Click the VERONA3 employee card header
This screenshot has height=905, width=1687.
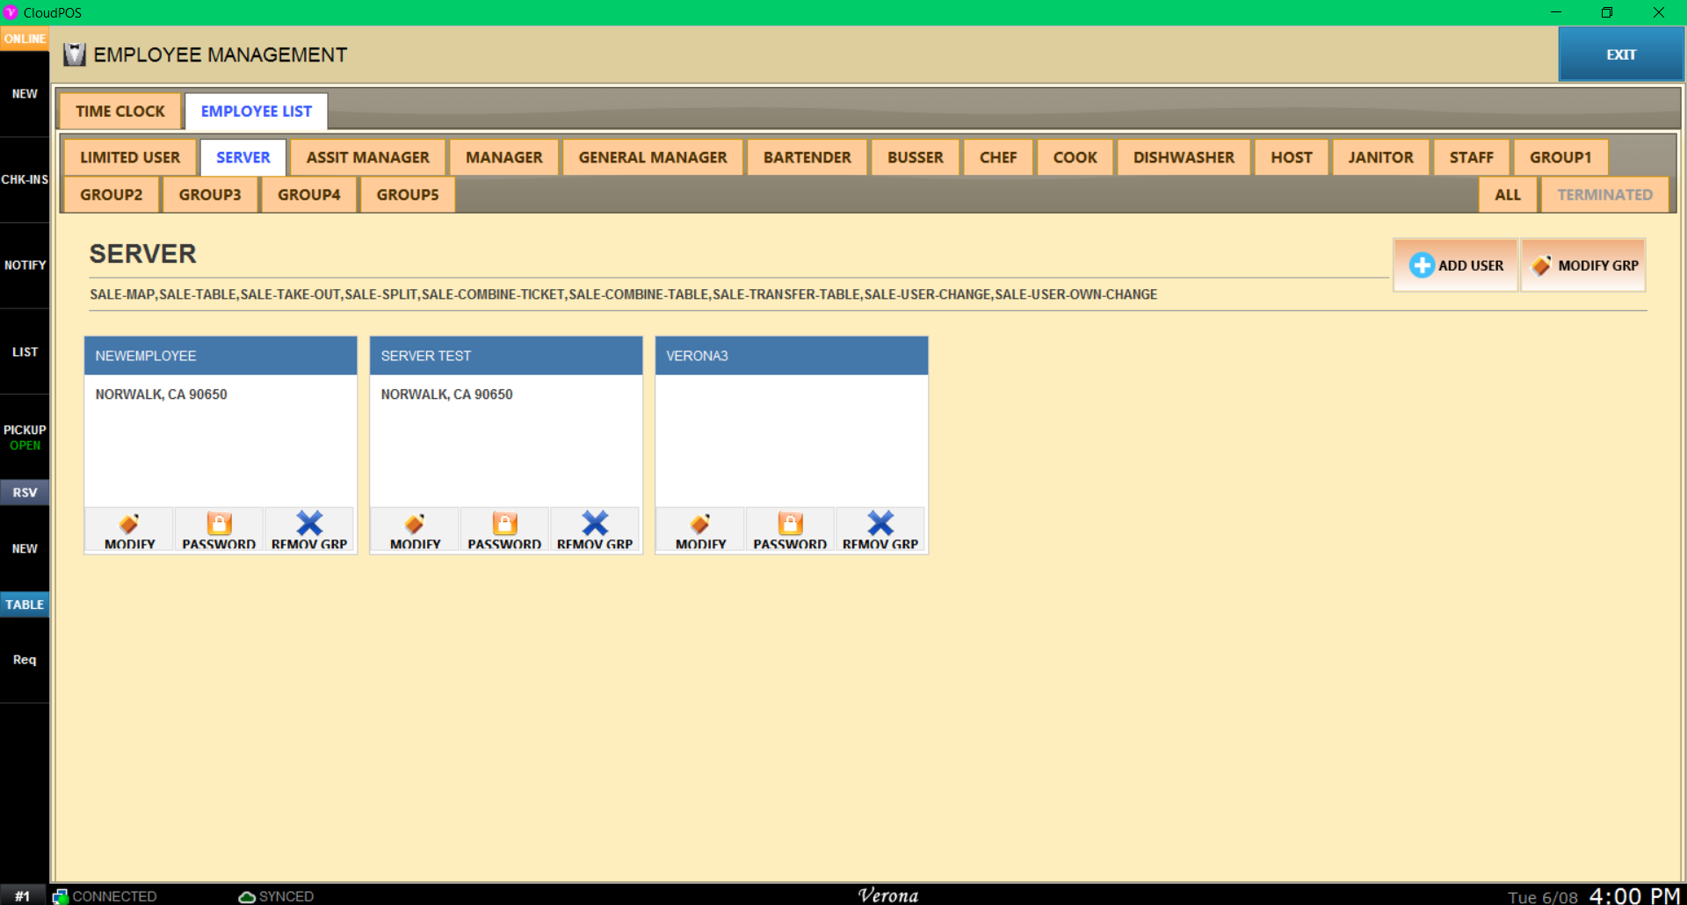click(791, 356)
